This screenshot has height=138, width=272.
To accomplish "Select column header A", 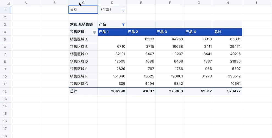I will pos(26,3).
